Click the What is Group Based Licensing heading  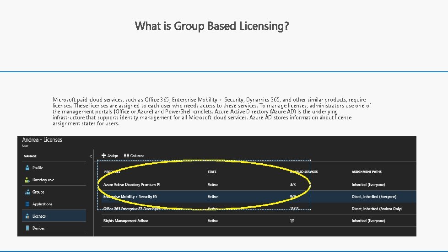click(x=212, y=26)
